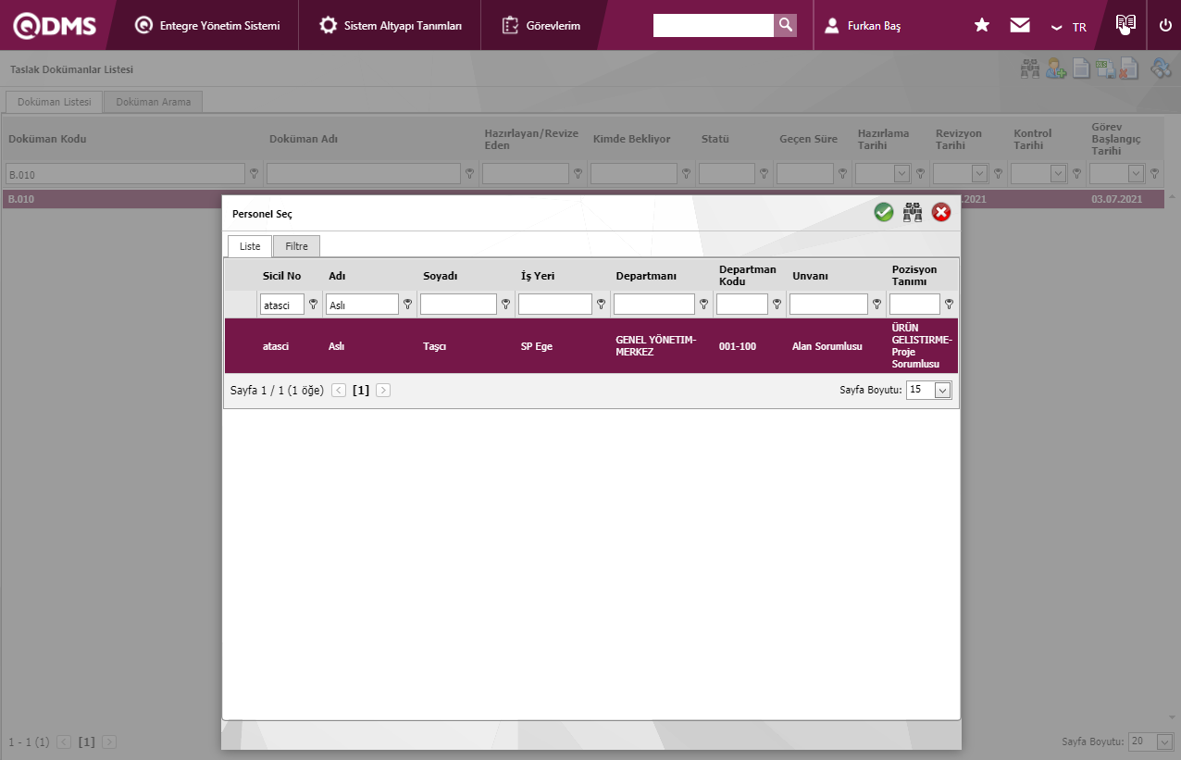The width and height of the screenshot is (1181, 760).
Task: Open the Revizyon Tarihi date filter dropdown
Action: (979, 173)
